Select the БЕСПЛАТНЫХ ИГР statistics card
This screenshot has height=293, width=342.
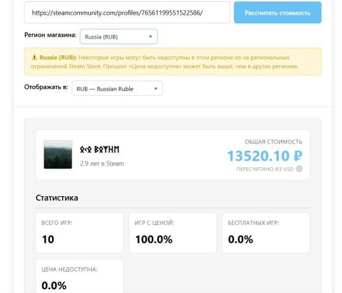tap(266, 233)
